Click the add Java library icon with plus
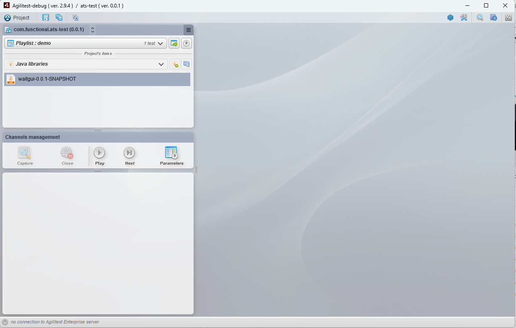This screenshot has height=328, width=516. coord(175,64)
